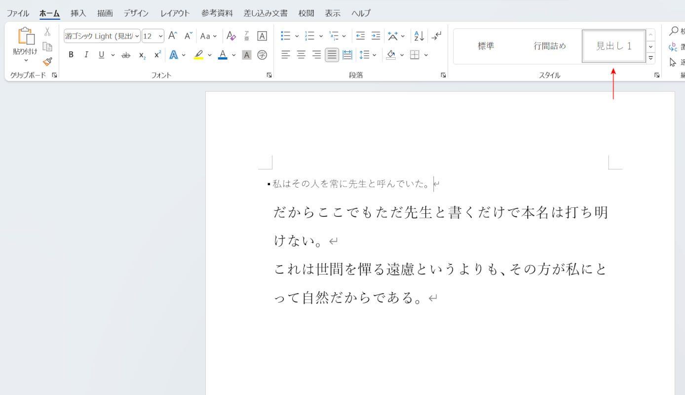Apply Text Effects and Typography icon
Screen dimensions: 685x395
174,55
